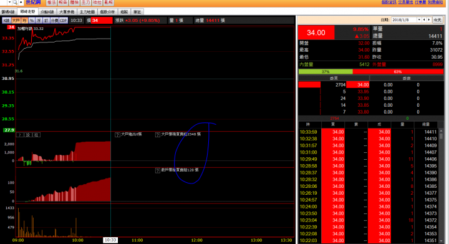Click the 氣候 button in top toolbar
Viewport: 449px width, 244px height.
pos(109,2)
